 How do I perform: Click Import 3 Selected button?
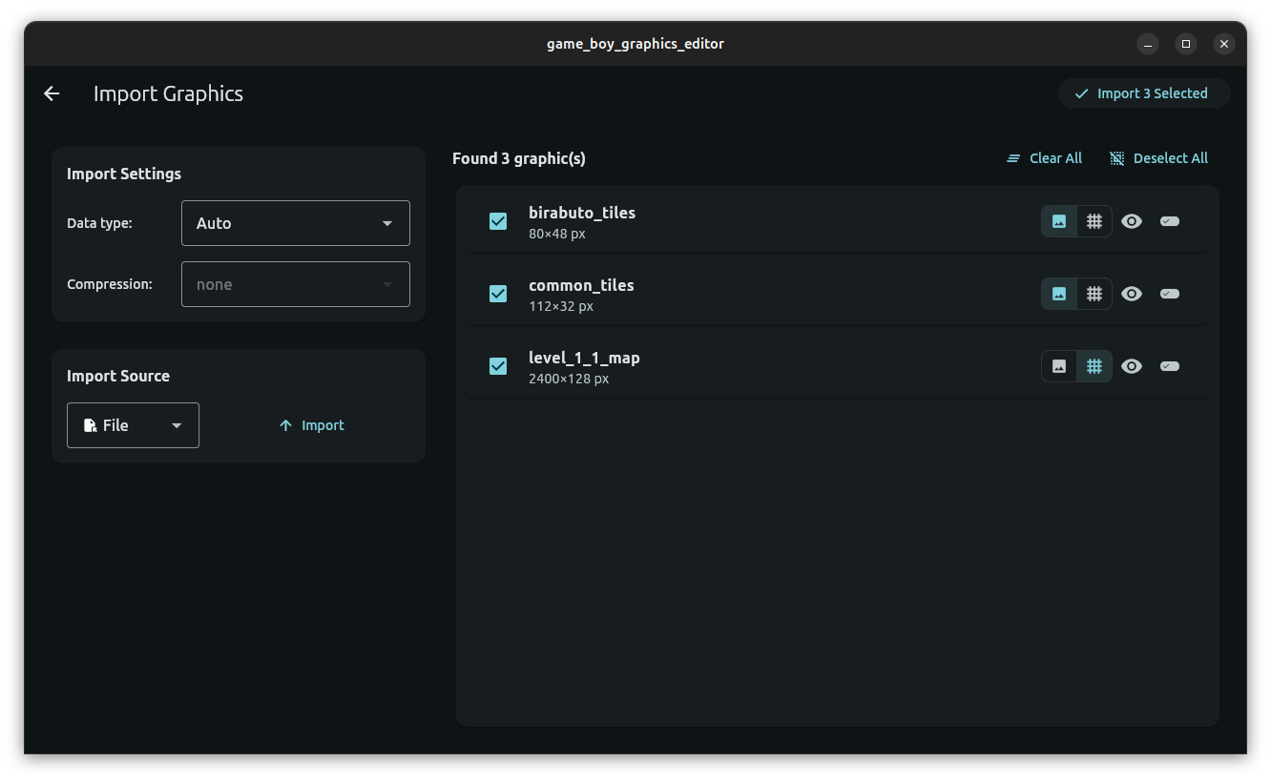1143,93
